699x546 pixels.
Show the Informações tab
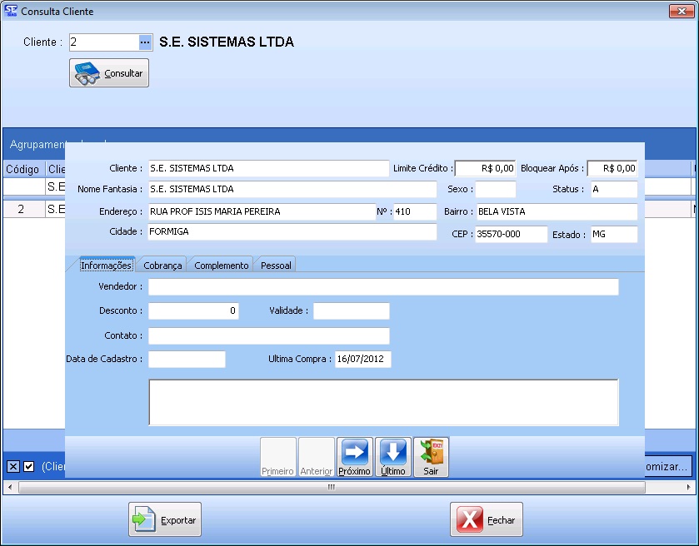106,266
